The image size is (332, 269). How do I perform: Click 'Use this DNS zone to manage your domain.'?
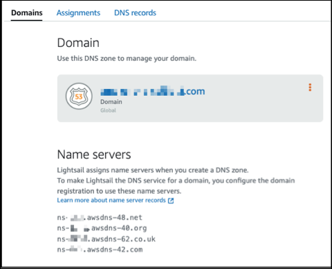[127, 59]
